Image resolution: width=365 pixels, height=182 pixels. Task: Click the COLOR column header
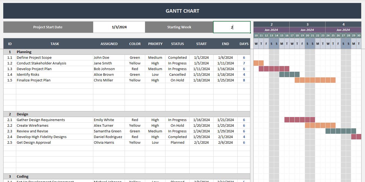pyautogui.click(x=135, y=44)
